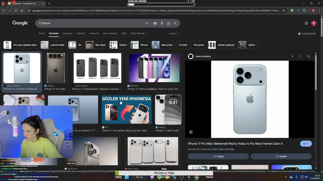323x181 pixels.
Task: Switch to the Web tab
Action: (124, 33)
